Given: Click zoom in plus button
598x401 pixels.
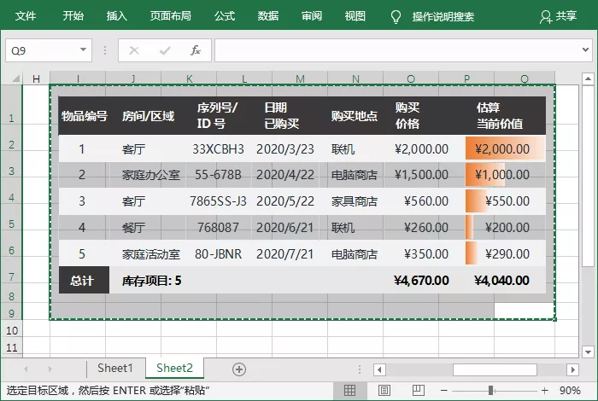Looking at the screenshot, I should click(x=544, y=390).
